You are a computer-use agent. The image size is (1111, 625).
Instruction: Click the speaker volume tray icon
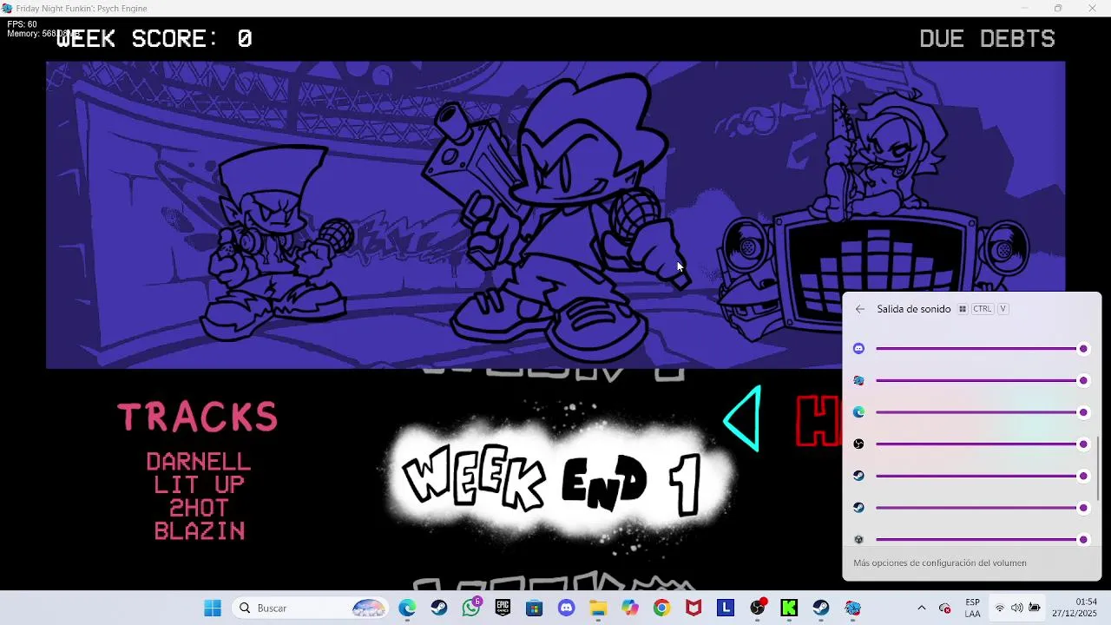(x=1017, y=609)
